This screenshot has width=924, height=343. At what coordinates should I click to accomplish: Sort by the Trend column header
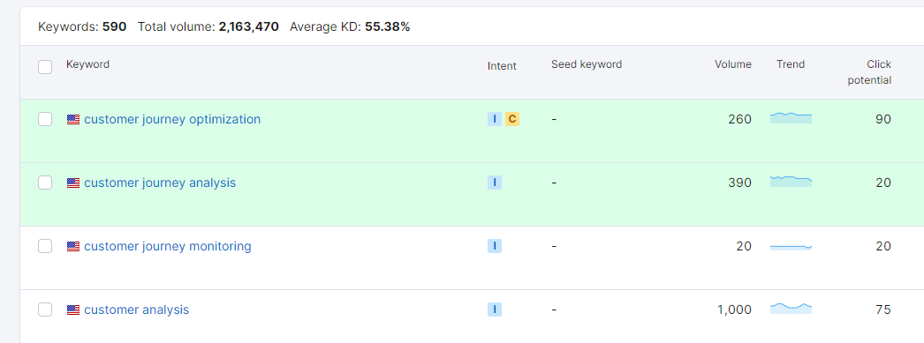click(x=791, y=64)
